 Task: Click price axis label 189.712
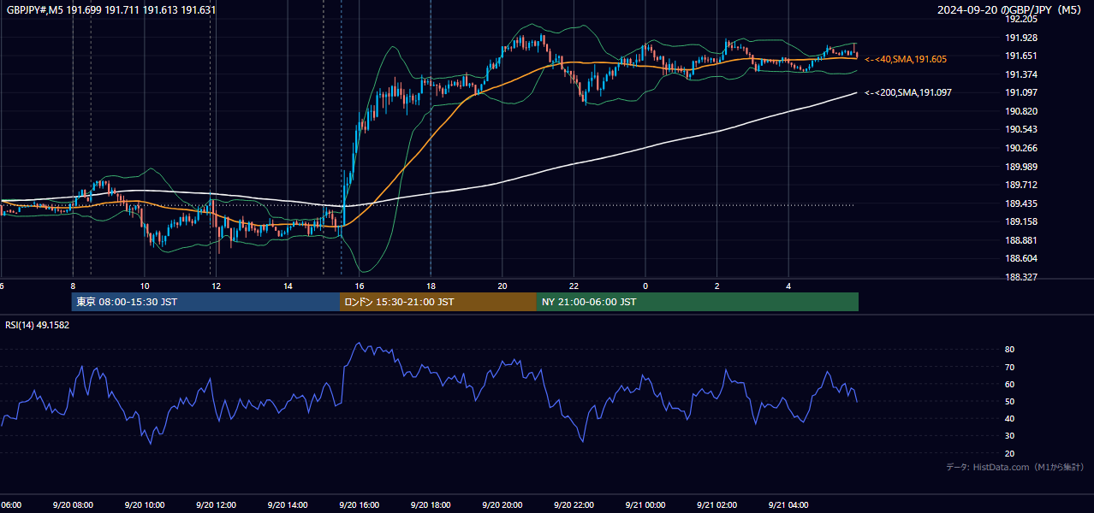click(1021, 185)
